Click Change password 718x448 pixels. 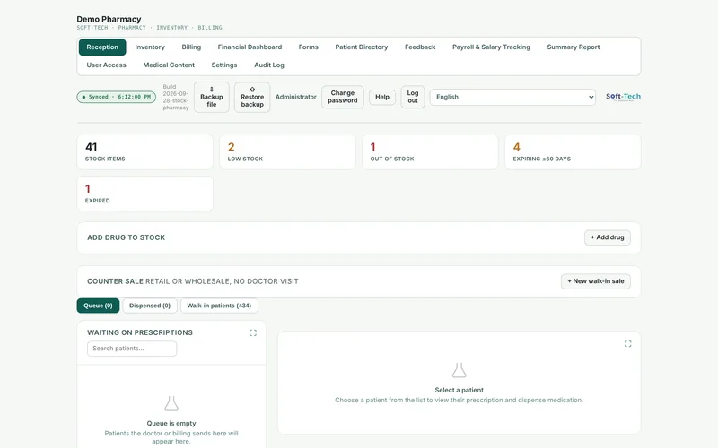point(343,97)
